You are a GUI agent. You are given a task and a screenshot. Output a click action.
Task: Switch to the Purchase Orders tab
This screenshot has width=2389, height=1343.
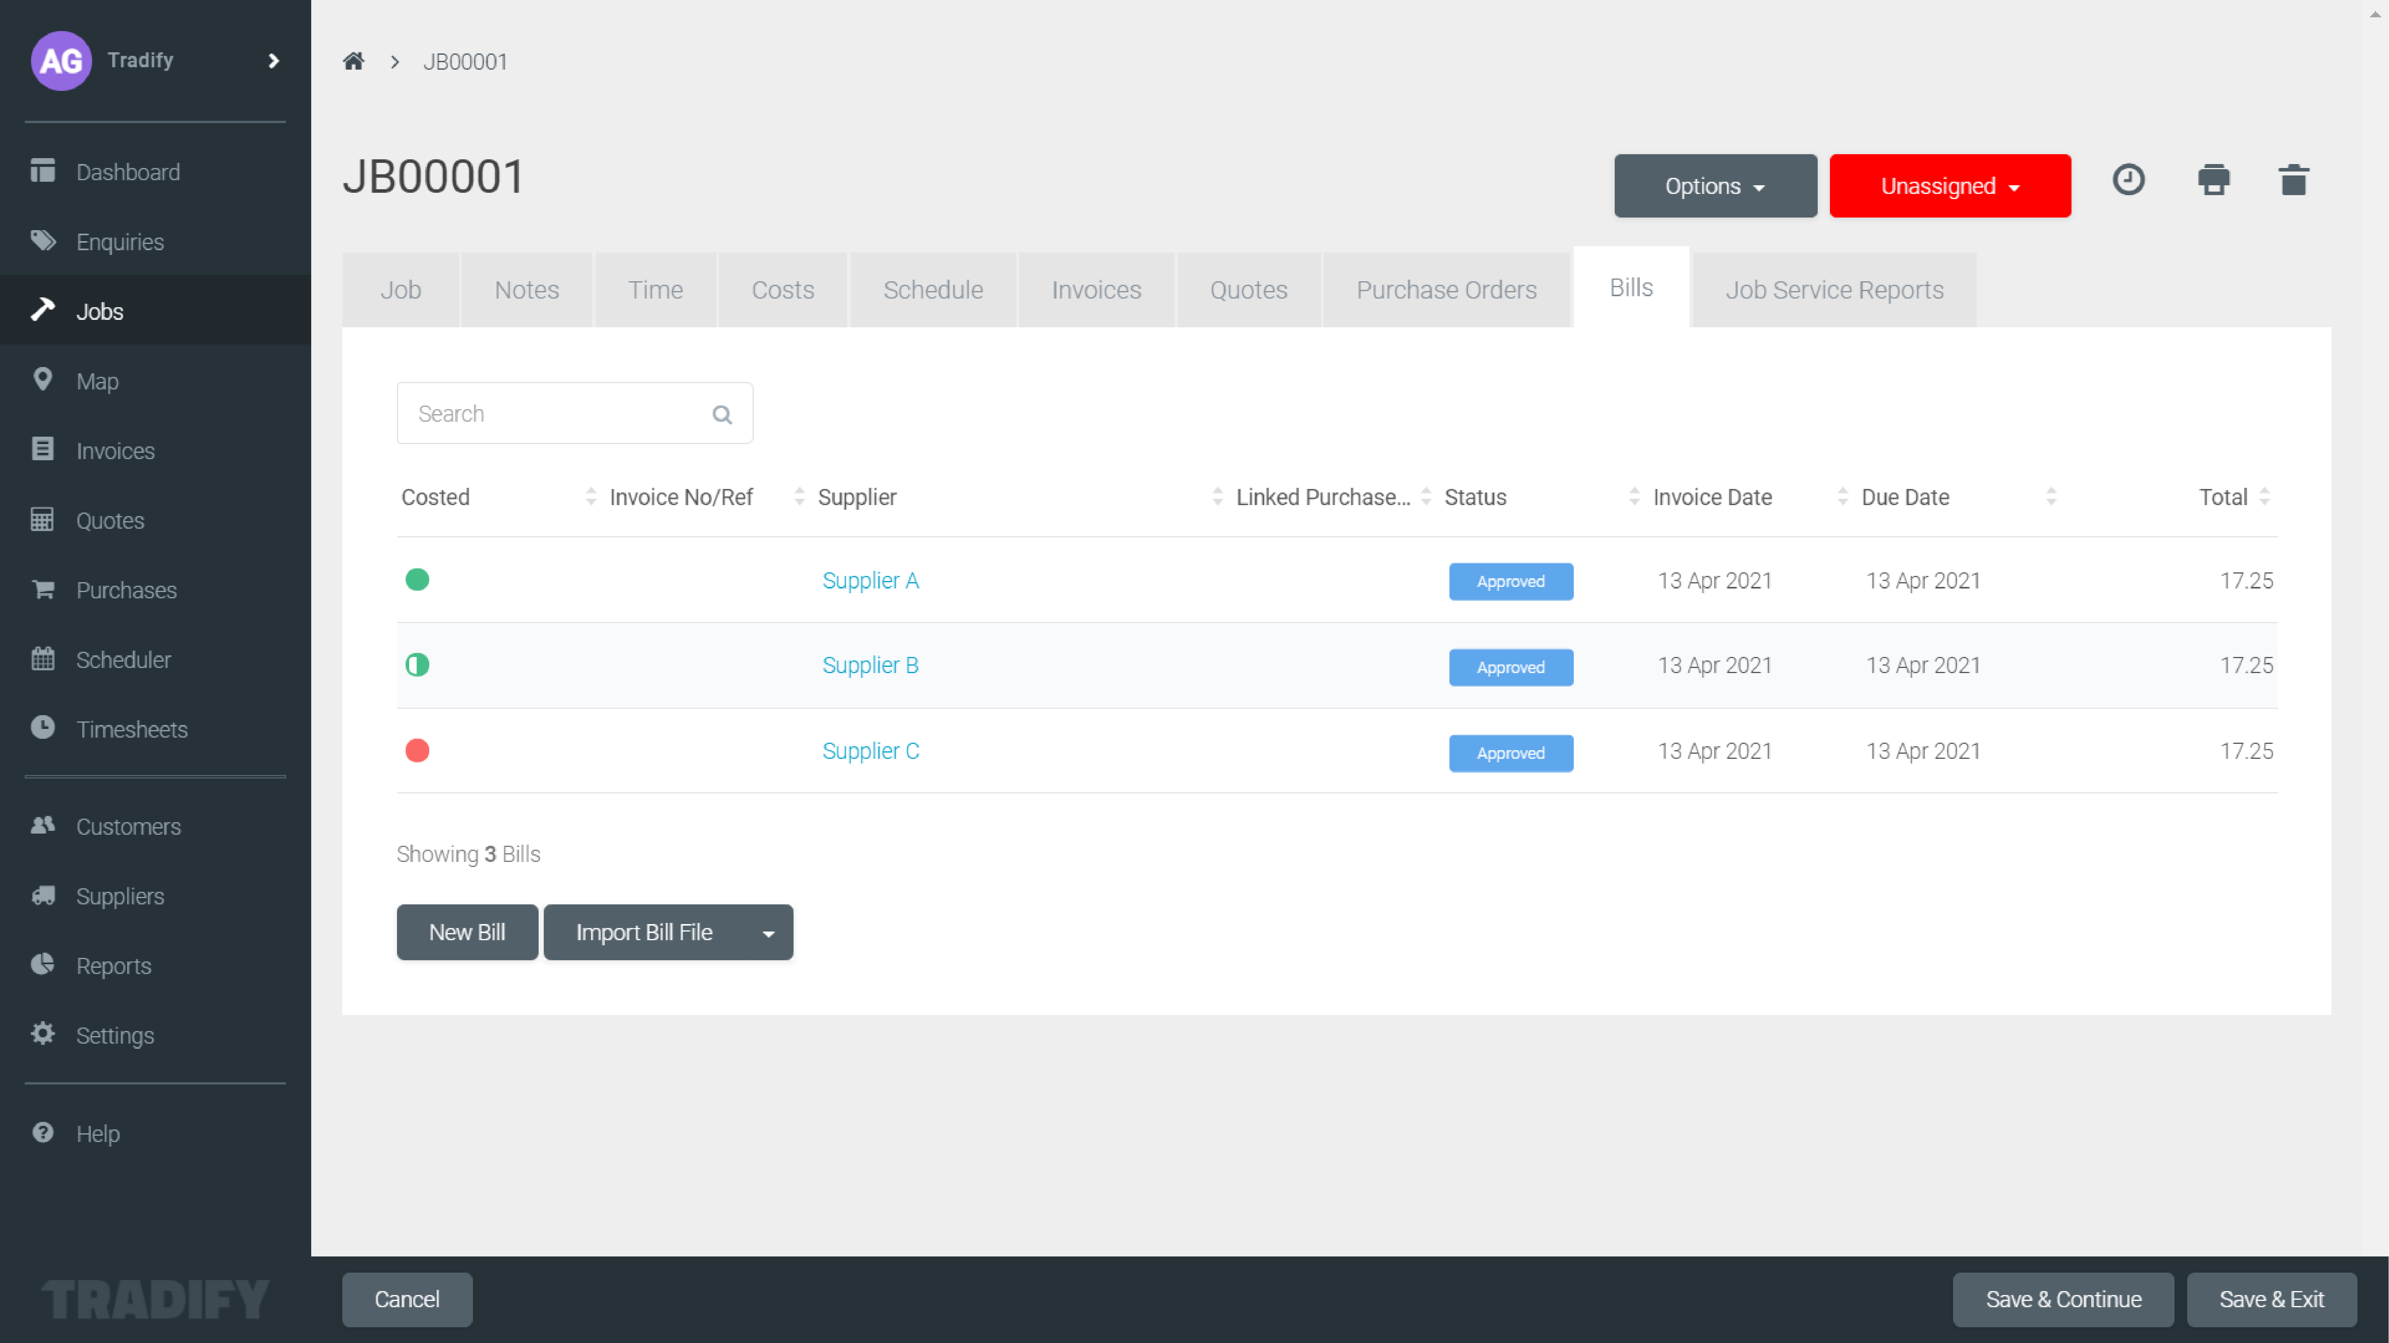pos(1446,290)
